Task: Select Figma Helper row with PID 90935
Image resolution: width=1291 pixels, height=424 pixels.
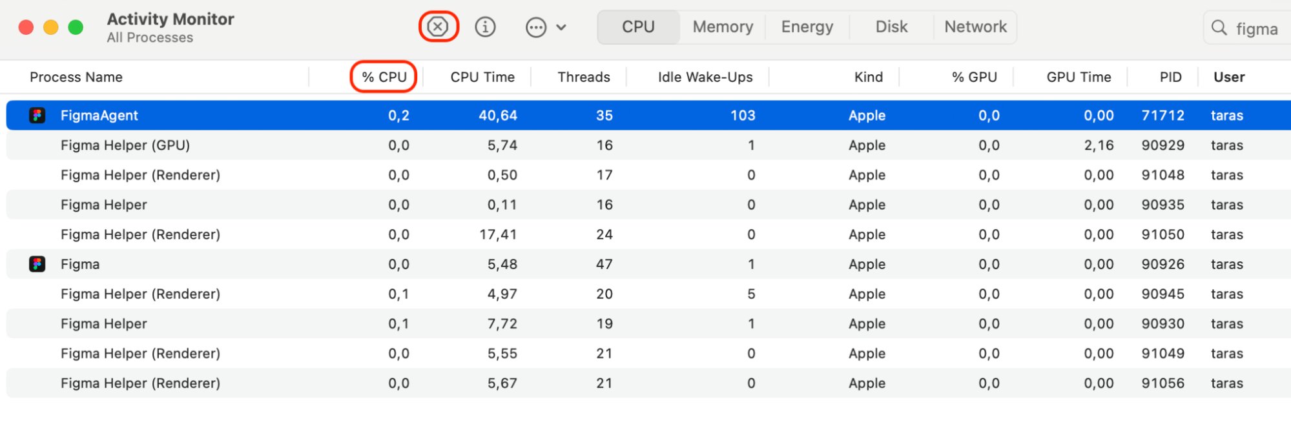Action: tap(648, 205)
